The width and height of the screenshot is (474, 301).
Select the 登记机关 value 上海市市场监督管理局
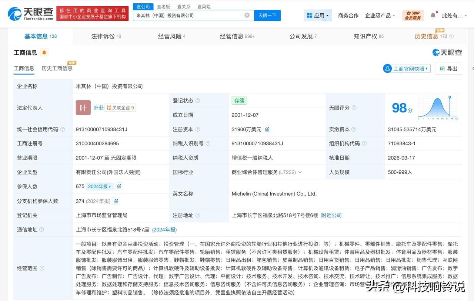point(101,215)
